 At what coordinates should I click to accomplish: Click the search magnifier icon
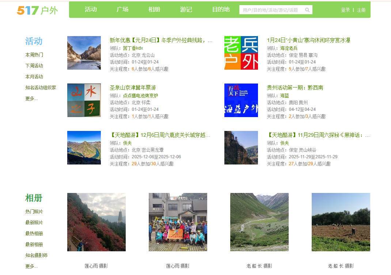pyautogui.click(x=307, y=9)
